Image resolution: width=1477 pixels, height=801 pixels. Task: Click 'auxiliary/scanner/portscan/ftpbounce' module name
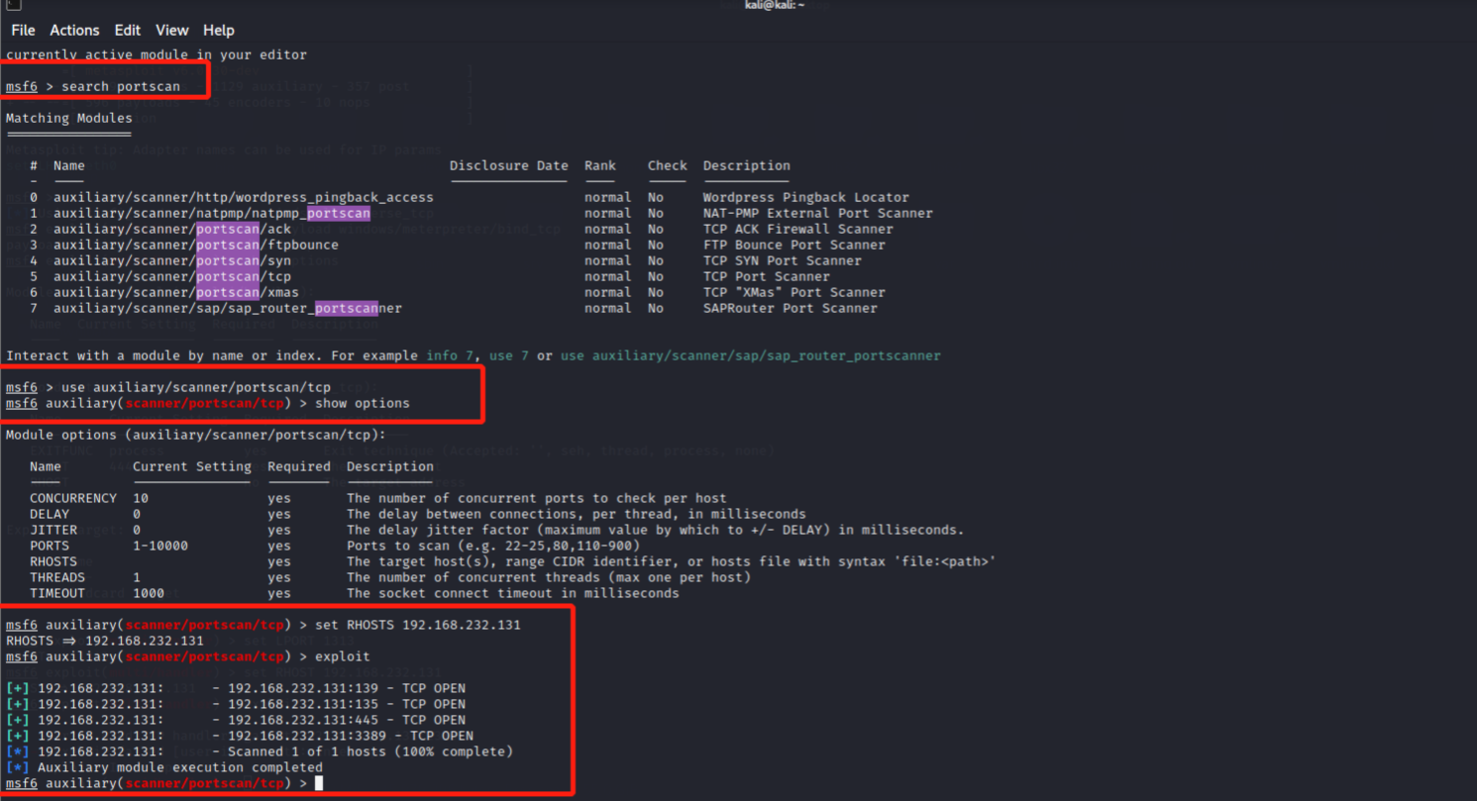196,245
